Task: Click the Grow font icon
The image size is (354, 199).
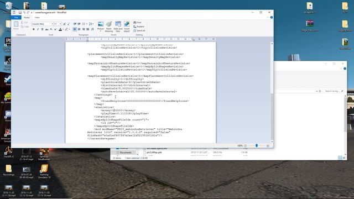Action: pos(64,24)
